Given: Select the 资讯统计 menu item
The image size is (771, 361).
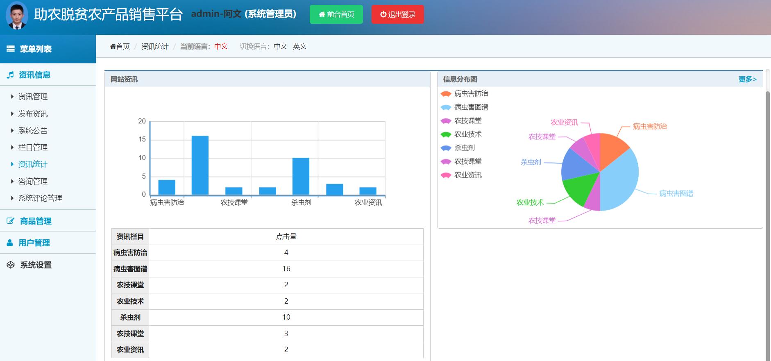Looking at the screenshot, I should [x=33, y=164].
